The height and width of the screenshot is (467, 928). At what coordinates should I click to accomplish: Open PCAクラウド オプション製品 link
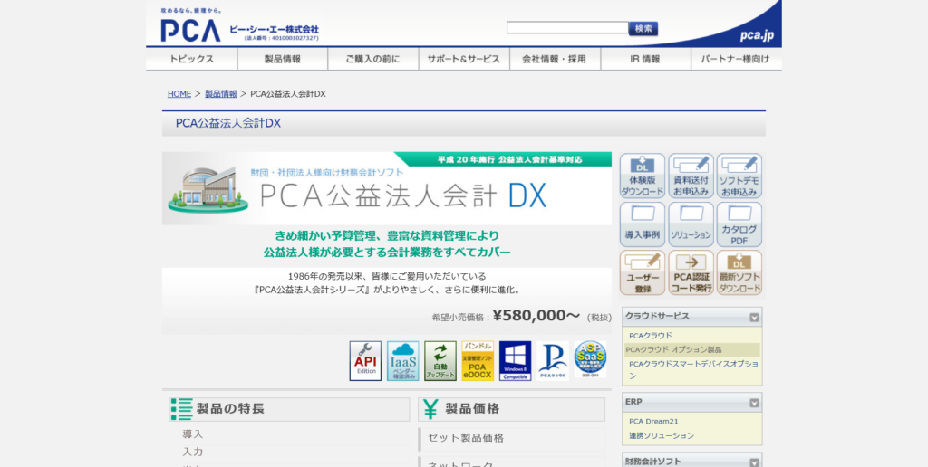[x=673, y=350]
